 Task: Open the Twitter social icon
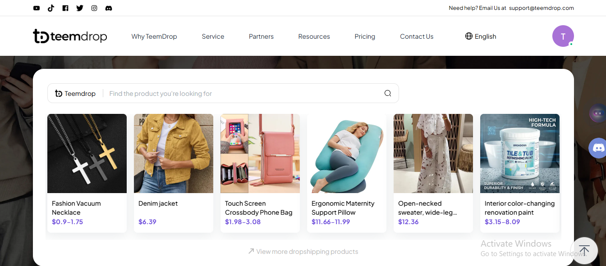pos(80,8)
